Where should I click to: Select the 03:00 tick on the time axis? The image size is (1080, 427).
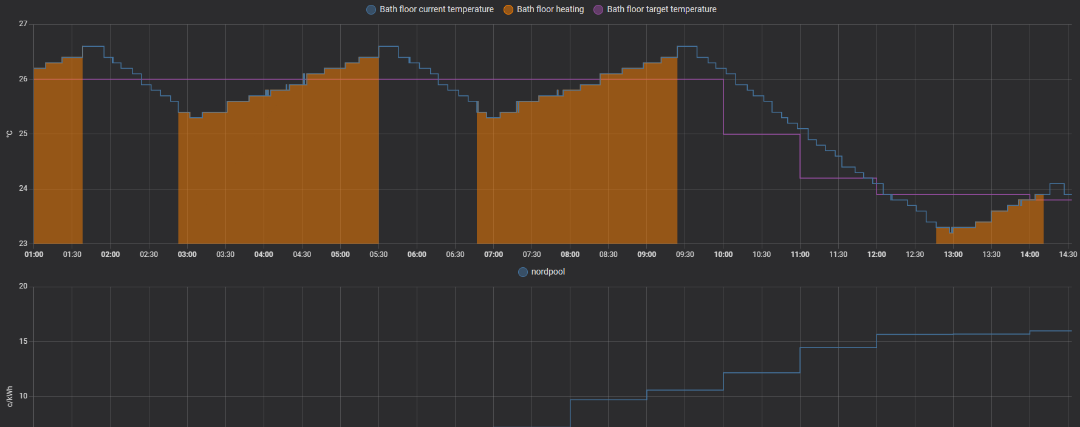(187, 254)
